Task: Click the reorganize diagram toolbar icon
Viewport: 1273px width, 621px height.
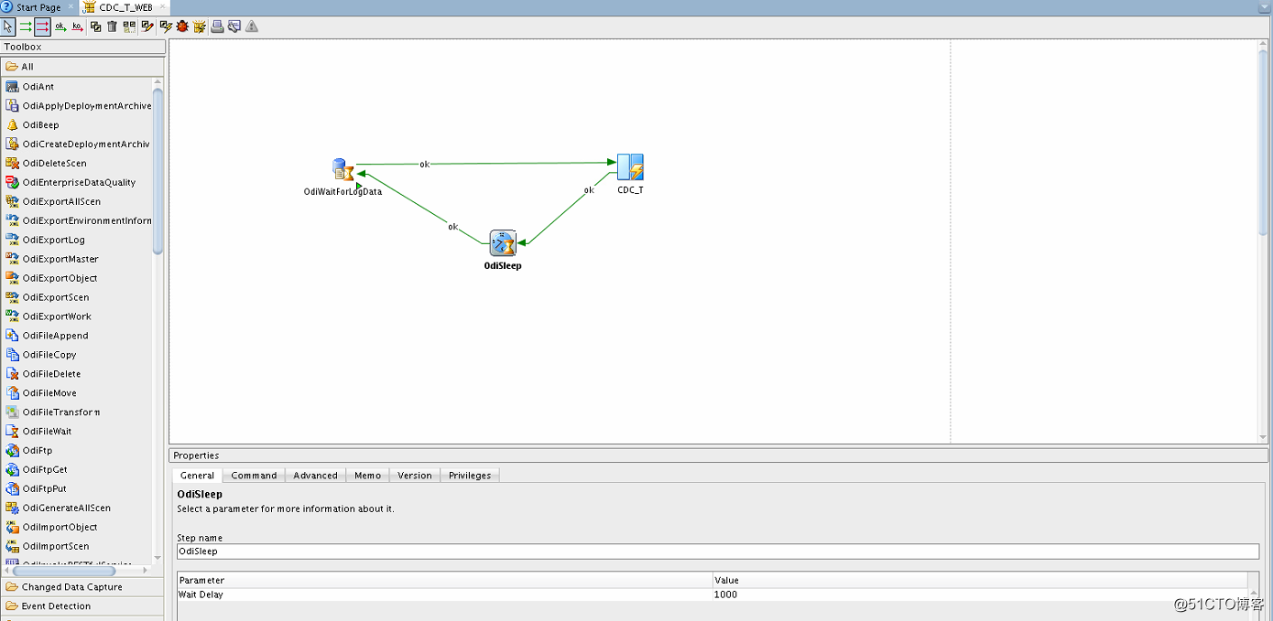Action: coord(128,27)
